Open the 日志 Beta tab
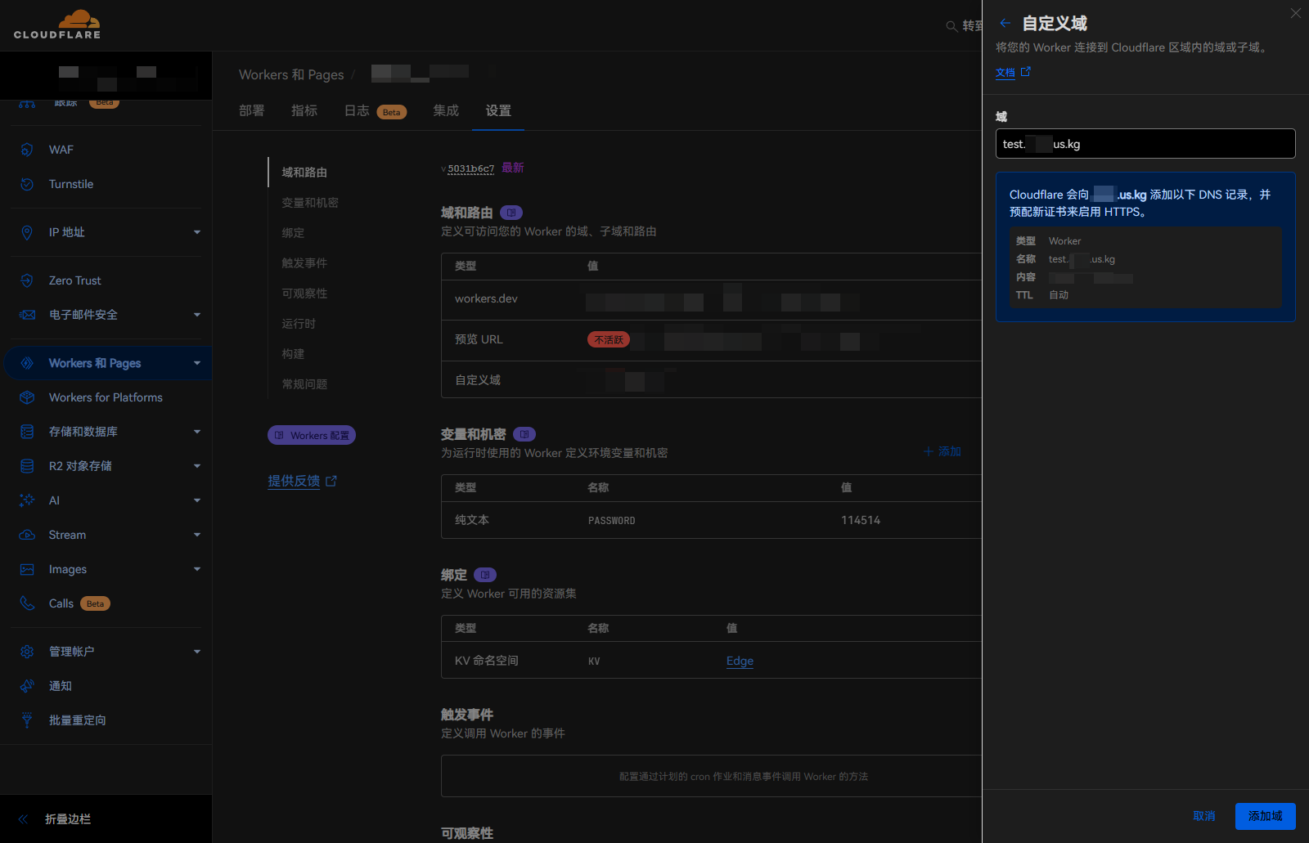This screenshot has width=1309, height=843. coord(357,110)
